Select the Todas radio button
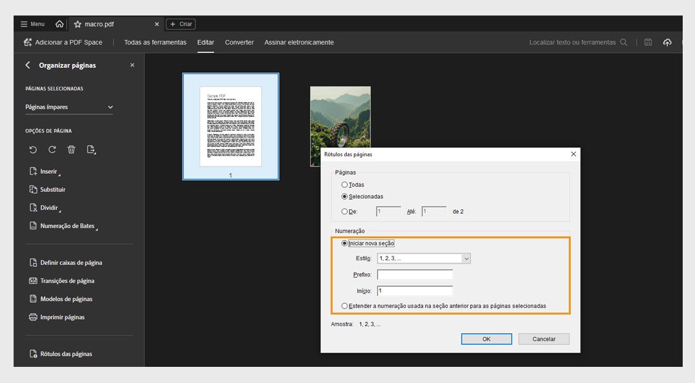Viewport: 695px width, 383px height. click(344, 185)
